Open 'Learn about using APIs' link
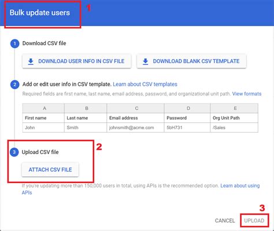The image size is (274, 231). point(240,186)
